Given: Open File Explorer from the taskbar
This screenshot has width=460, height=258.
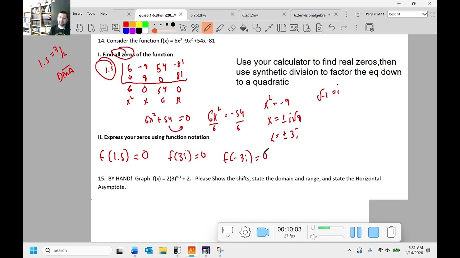Looking at the screenshot, I should click(x=163, y=250).
